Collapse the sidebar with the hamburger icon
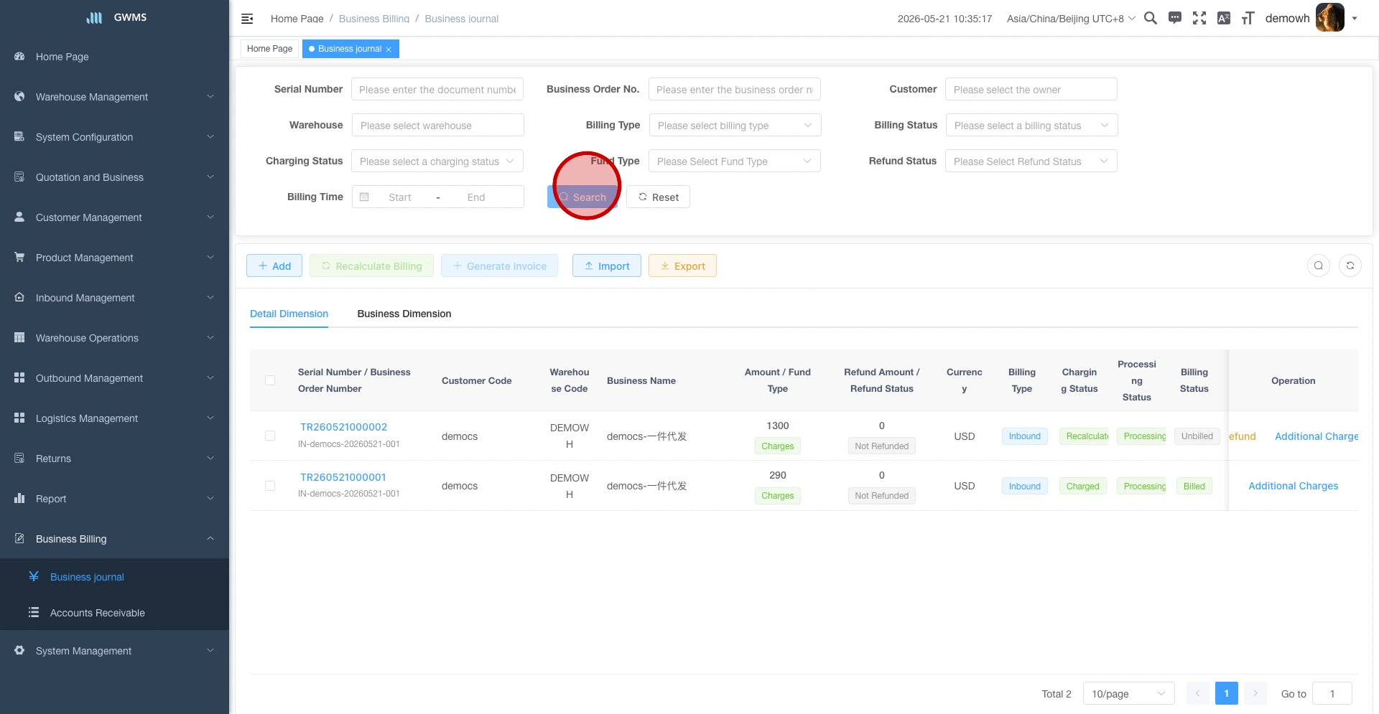 click(x=247, y=19)
